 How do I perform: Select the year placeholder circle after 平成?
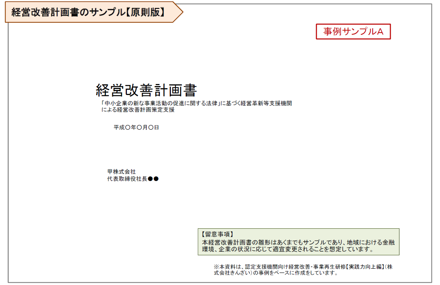point(128,128)
